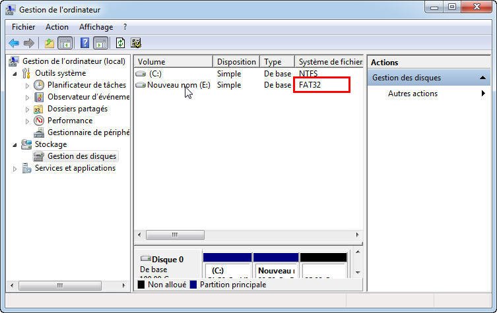Open the ? help menu
This screenshot has height=313, width=497.
(125, 27)
